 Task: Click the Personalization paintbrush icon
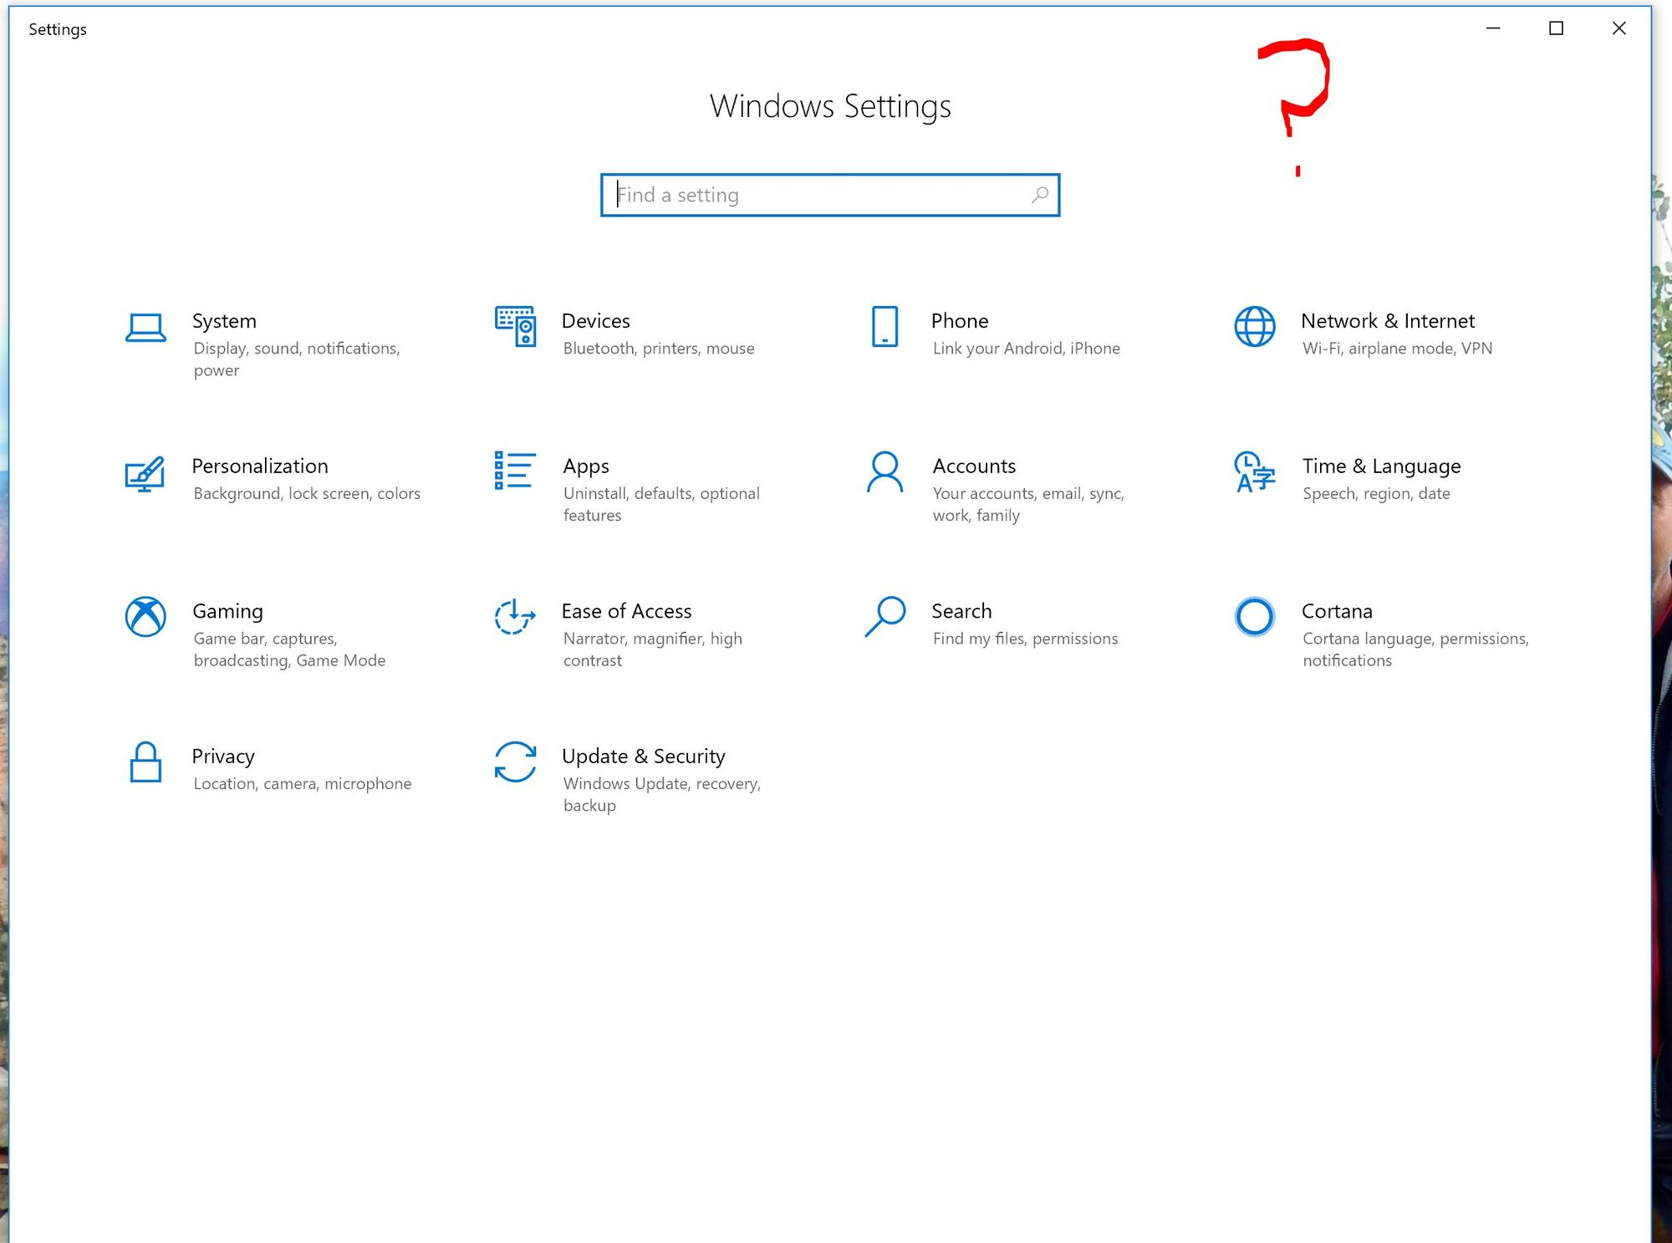145,473
